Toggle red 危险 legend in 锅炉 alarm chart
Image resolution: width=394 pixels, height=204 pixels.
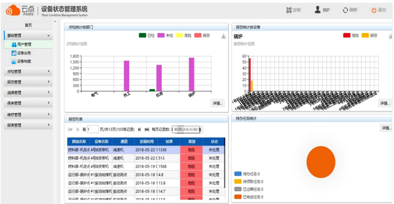[x=347, y=35]
